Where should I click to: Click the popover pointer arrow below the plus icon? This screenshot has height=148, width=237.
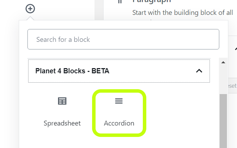[30, 18]
